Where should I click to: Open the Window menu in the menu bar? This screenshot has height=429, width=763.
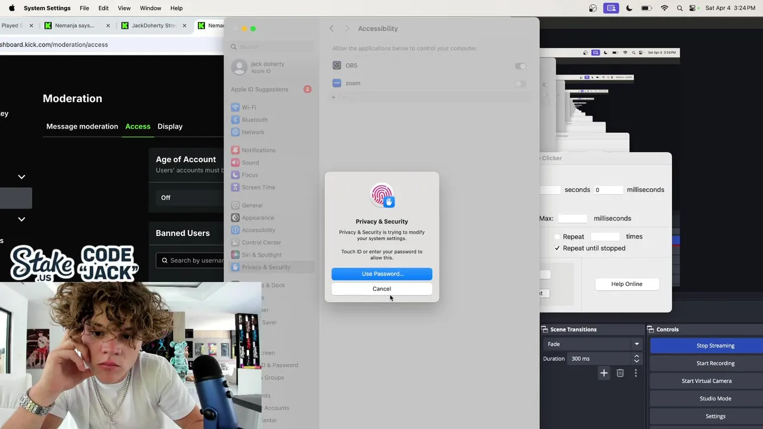point(150,8)
